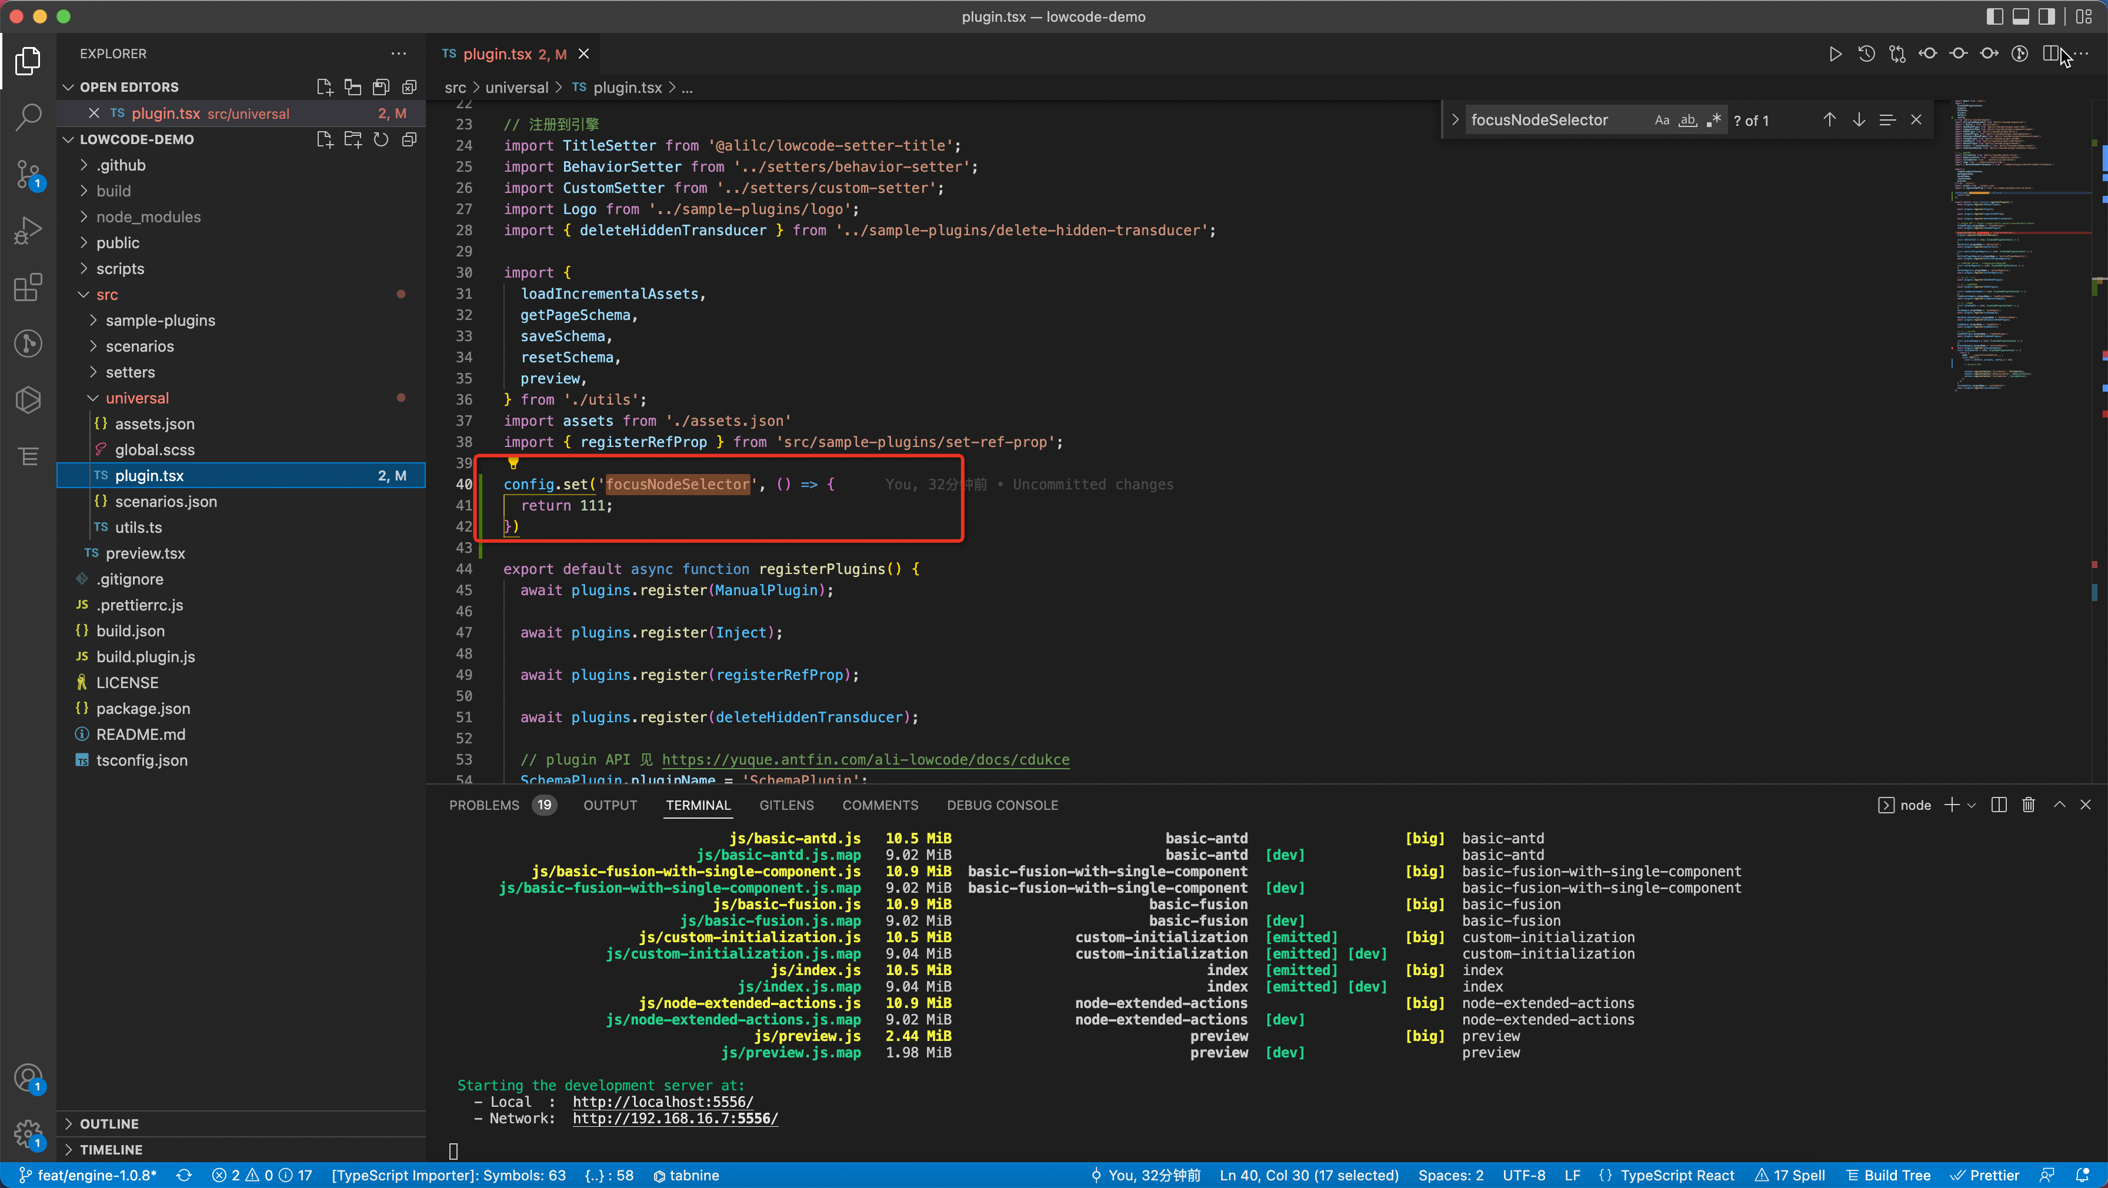Switch to the PROBLEMS tab
The width and height of the screenshot is (2108, 1188).
pos(485,806)
